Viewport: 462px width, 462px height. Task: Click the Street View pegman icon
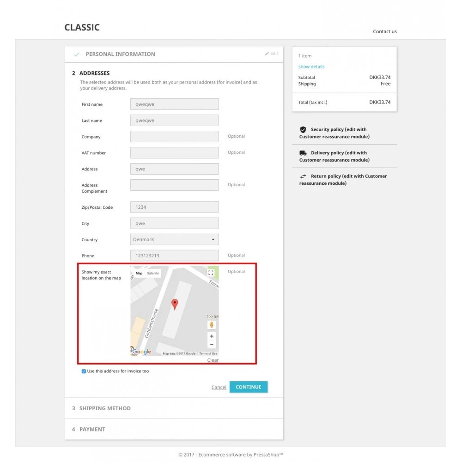point(211,325)
